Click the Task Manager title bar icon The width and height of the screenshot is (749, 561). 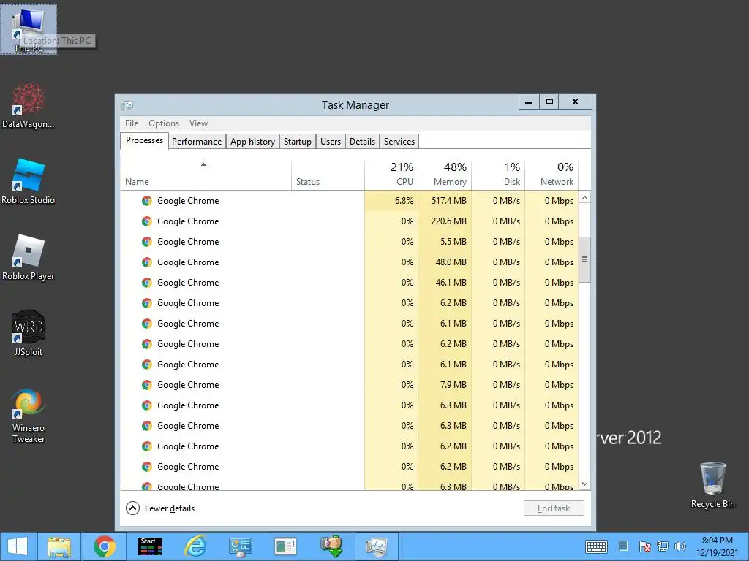tap(127, 105)
